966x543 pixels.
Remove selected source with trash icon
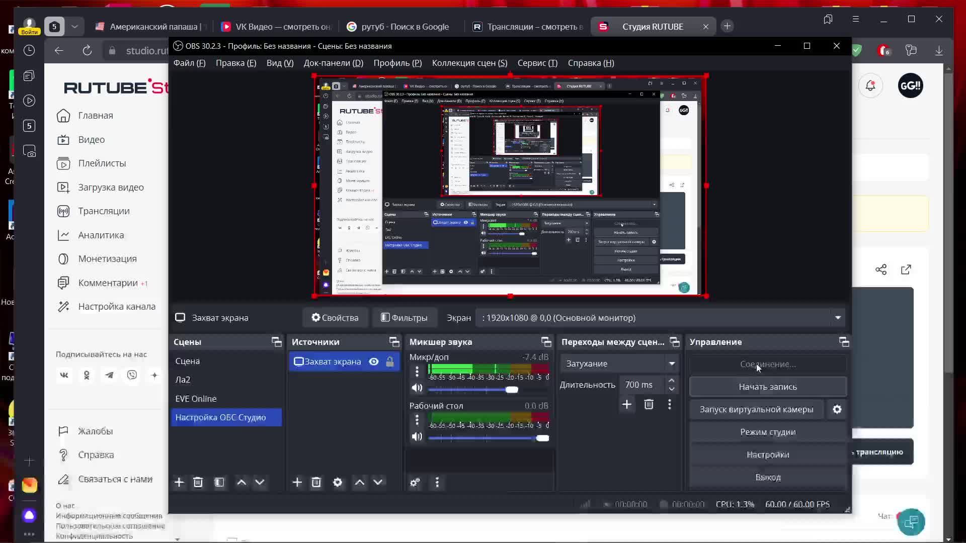point(316,483)
